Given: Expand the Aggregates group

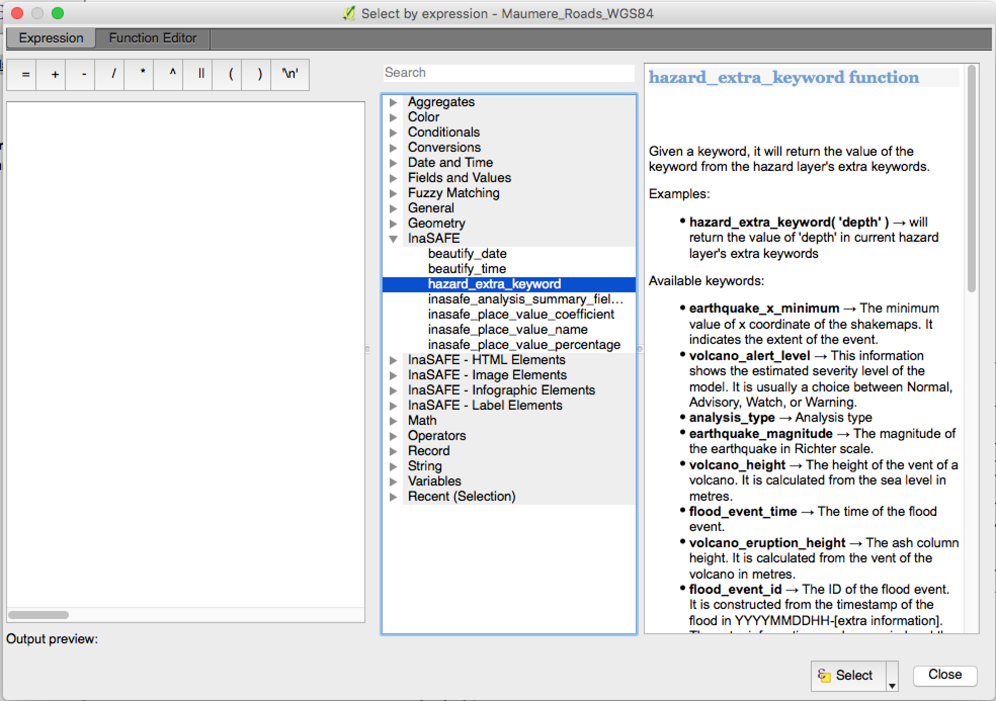Looking at the screenshot, I should click(393, 102).
